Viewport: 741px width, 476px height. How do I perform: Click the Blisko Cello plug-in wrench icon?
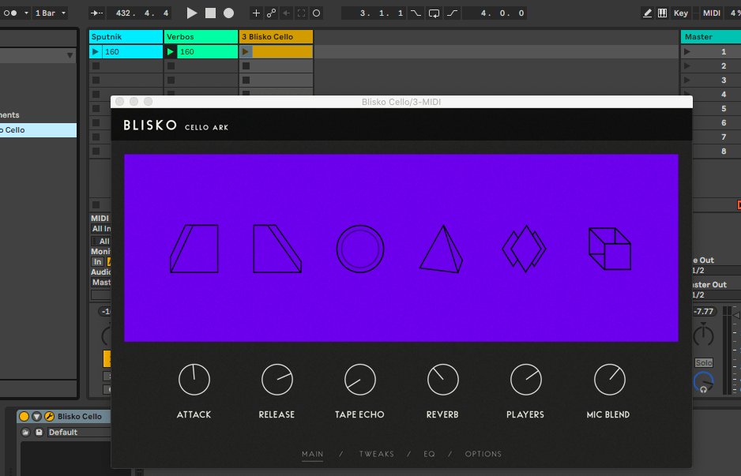coord(49,417)
